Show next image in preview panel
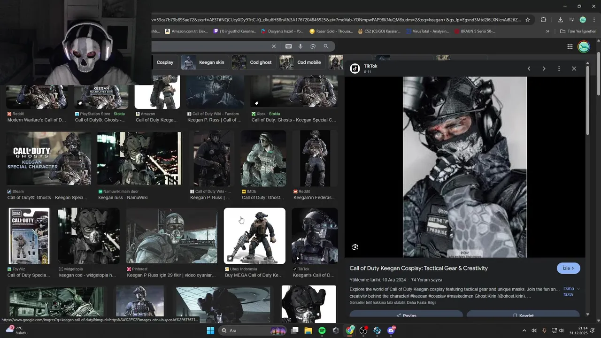The height and width of the screenshot is (338, 601). [544, 69]
